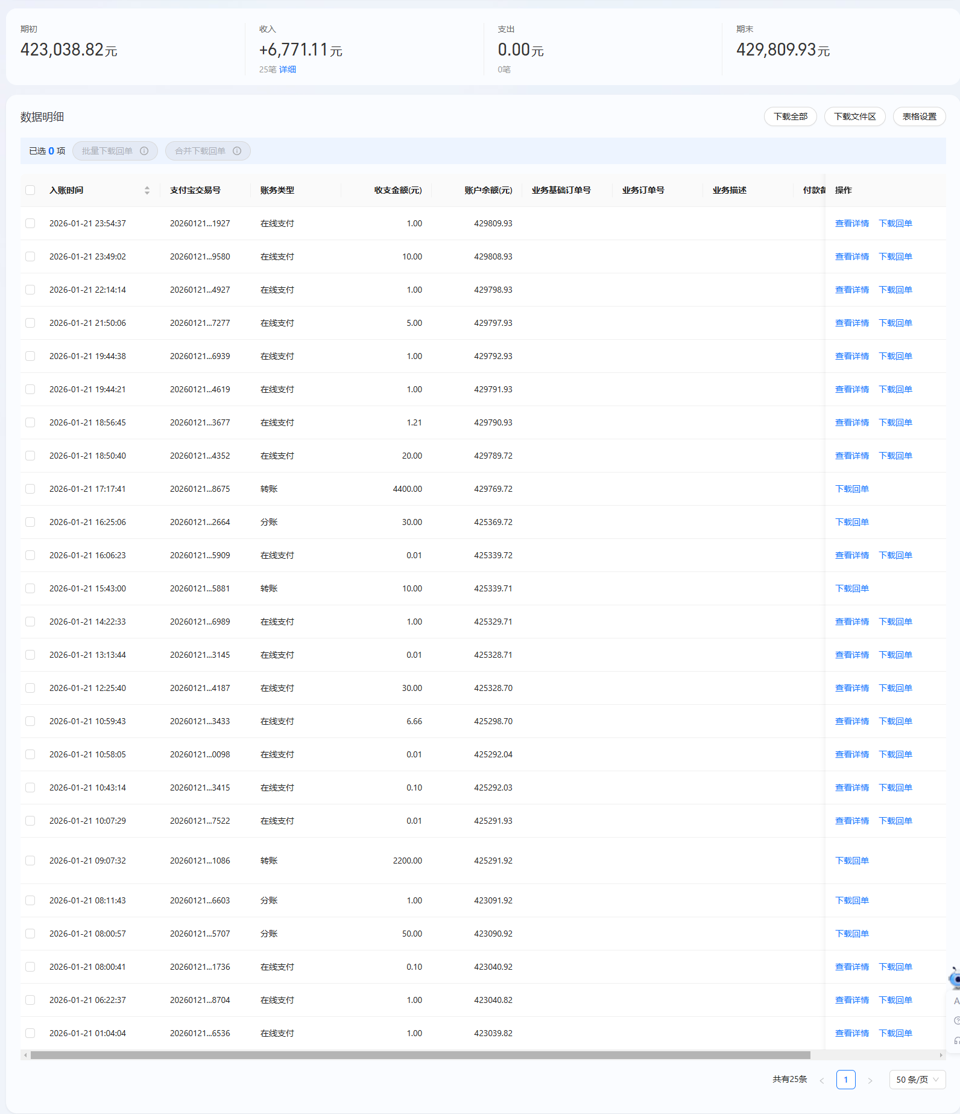Click the 入账时间 column sort arrows

[147, 190]
